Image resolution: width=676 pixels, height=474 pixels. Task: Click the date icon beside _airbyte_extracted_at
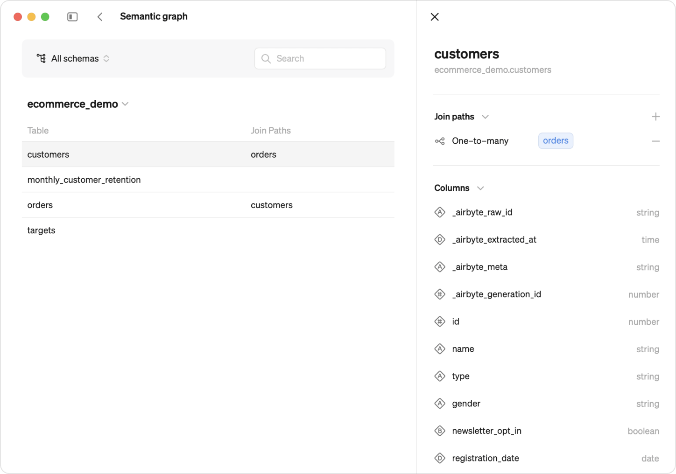pos(440,240)
